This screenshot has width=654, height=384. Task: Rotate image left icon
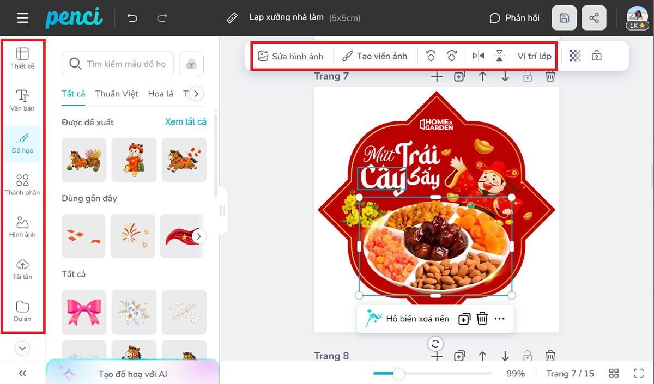click(431, 56)
